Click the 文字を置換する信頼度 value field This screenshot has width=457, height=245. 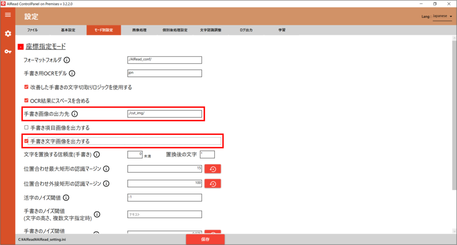(135, 155)
